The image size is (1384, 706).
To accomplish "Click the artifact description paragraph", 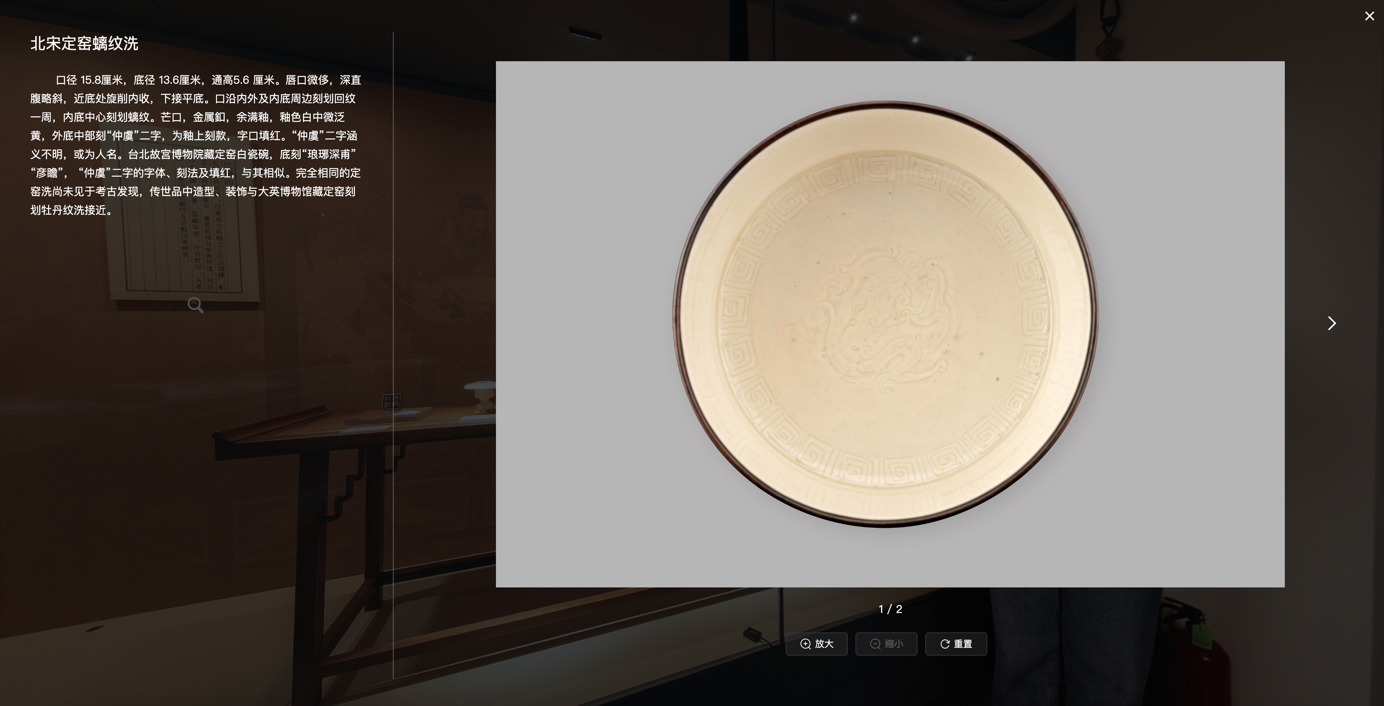I will point(196,145).
